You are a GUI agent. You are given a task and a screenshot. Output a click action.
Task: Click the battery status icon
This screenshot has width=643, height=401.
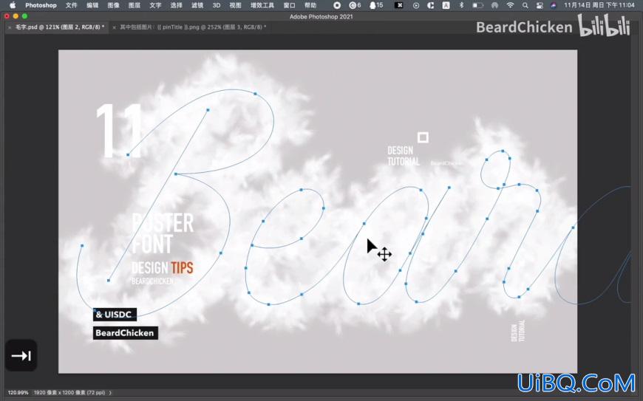[477, 5]
